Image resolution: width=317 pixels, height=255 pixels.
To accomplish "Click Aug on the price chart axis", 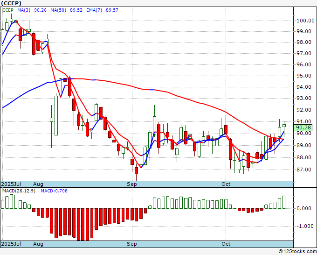I will click(x=38, y=184).
